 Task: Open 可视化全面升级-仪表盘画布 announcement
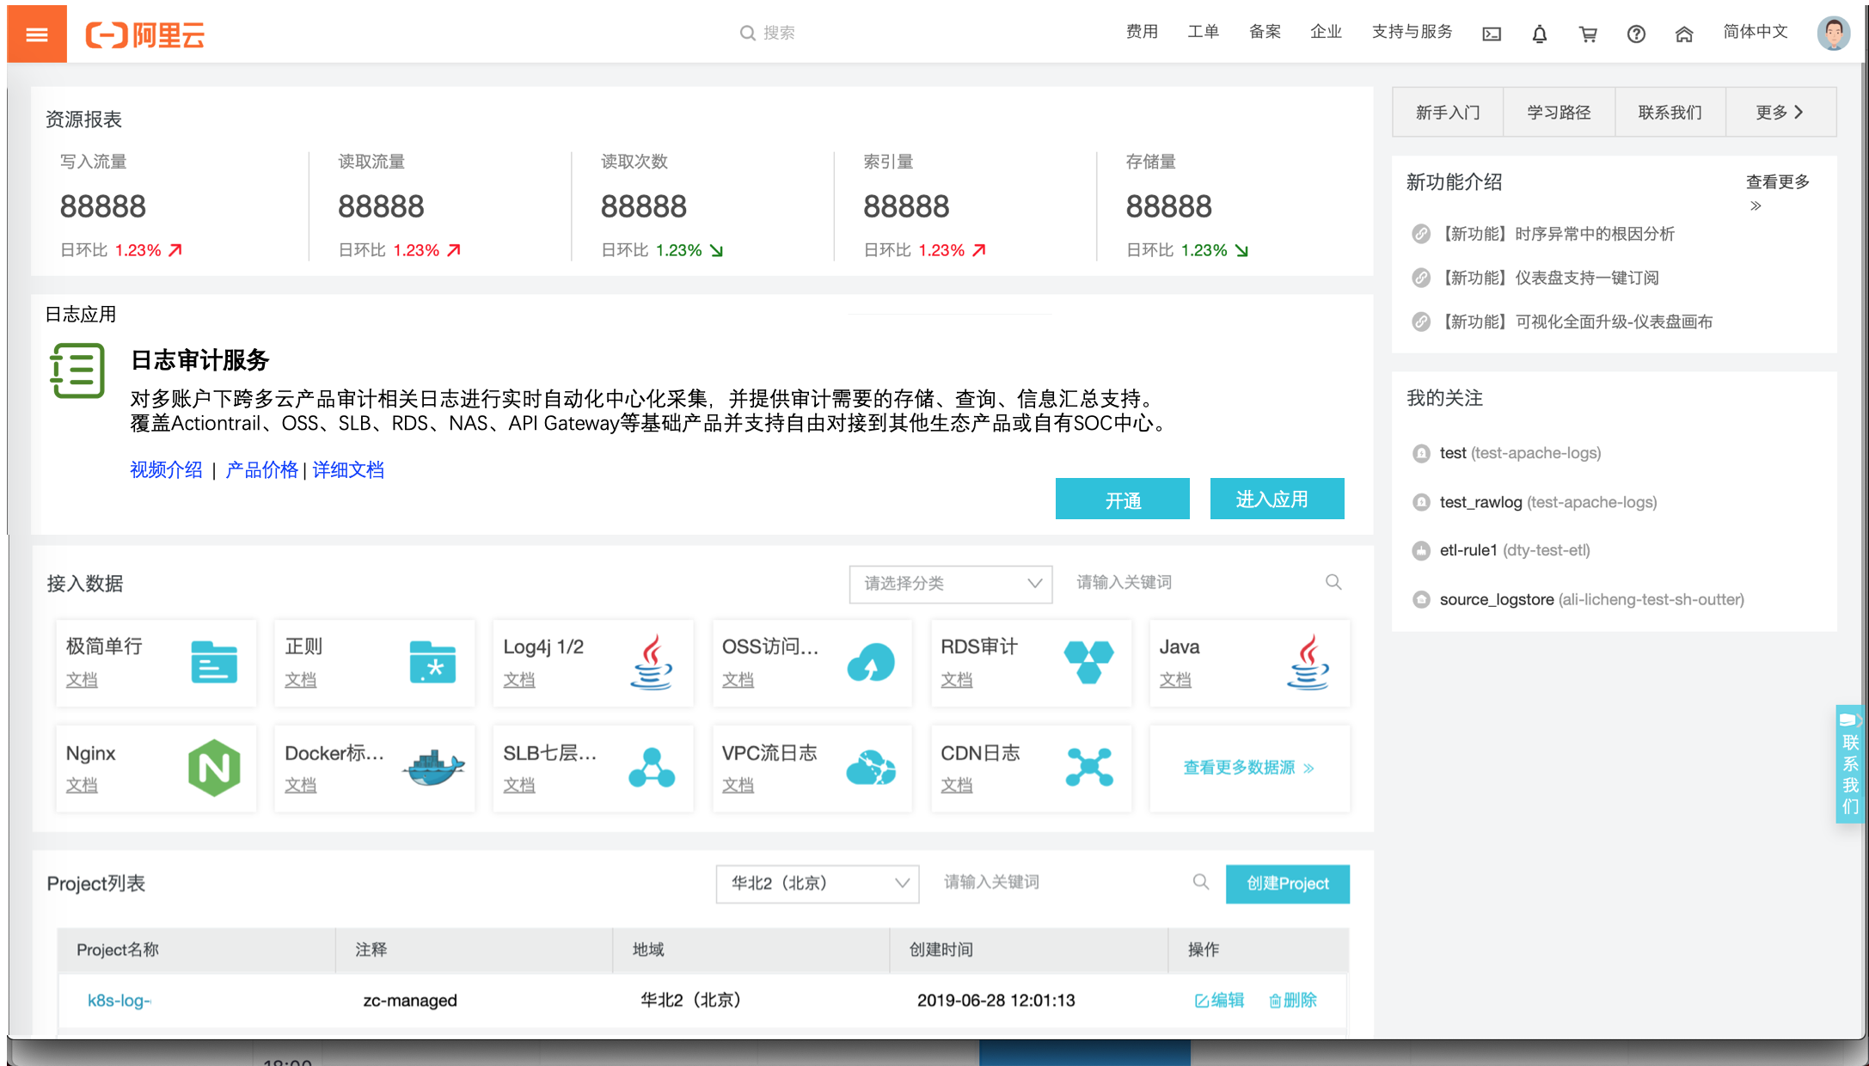1576,322
